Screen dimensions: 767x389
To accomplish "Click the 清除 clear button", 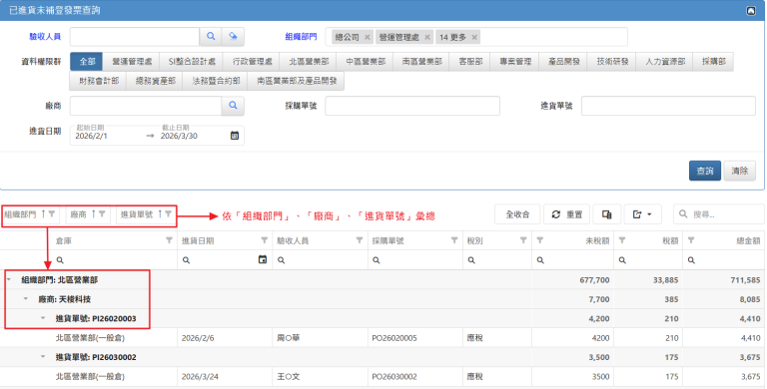I will (x=740, y=171).
